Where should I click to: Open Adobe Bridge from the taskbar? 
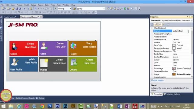point(73,106)
